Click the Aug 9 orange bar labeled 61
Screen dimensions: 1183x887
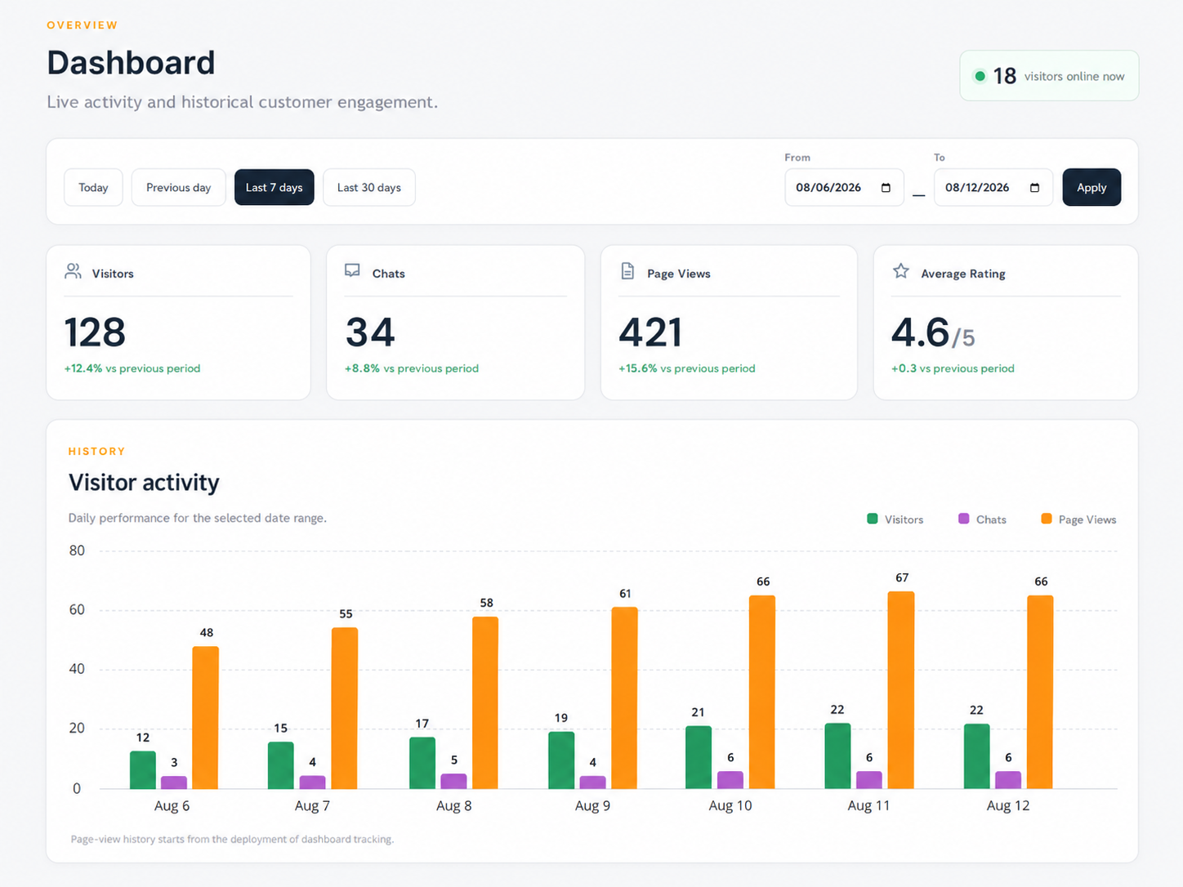(x=624, y=698)
